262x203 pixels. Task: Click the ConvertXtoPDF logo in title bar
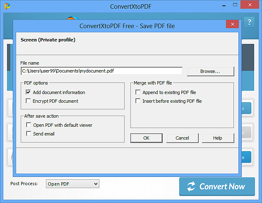pyautogui.click(x=7, y=6)
